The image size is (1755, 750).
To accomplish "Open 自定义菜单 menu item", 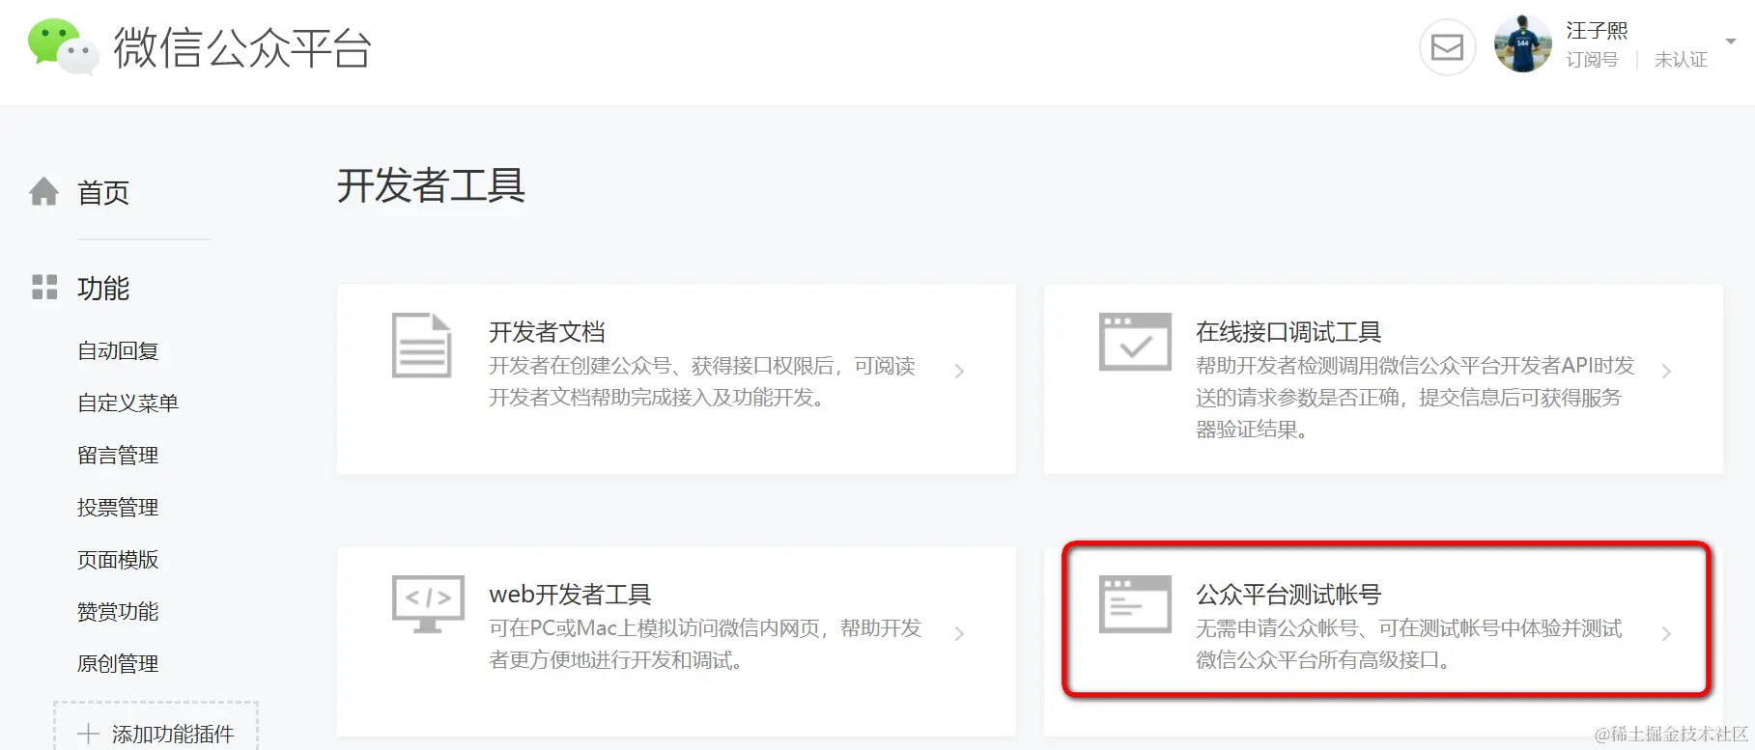I will pos(127,403).
